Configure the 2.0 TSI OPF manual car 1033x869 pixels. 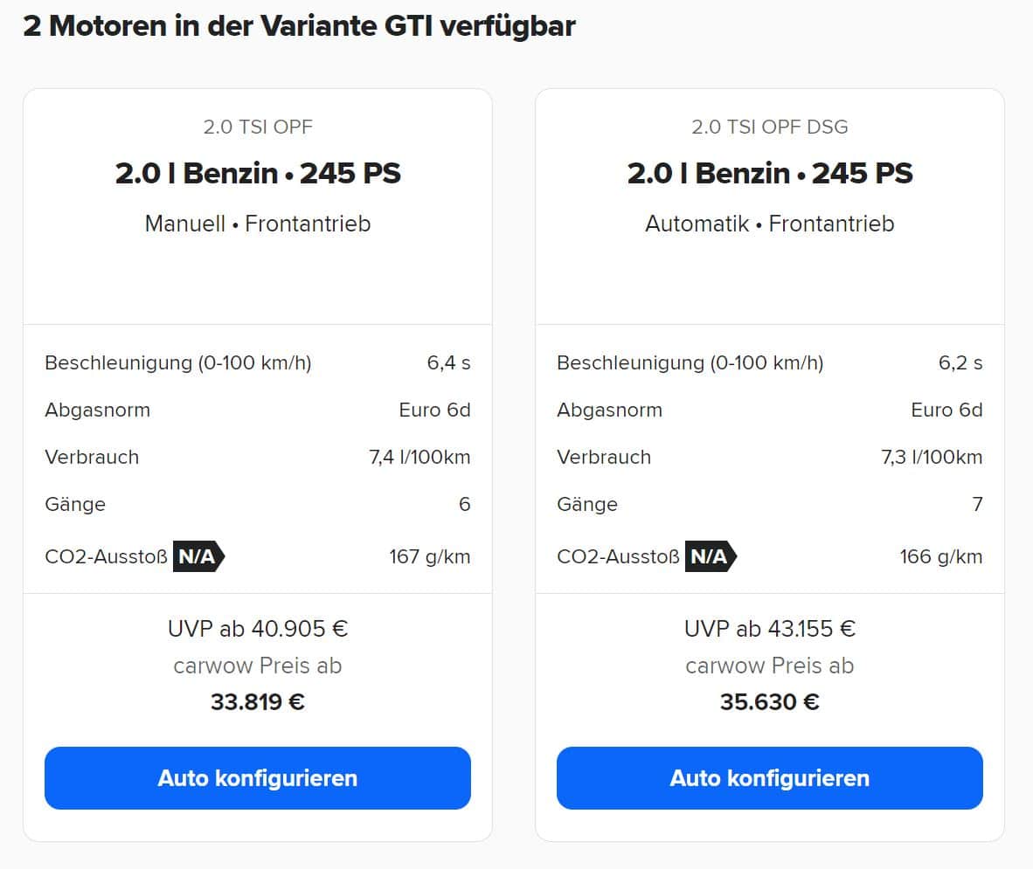click(258, 778)
